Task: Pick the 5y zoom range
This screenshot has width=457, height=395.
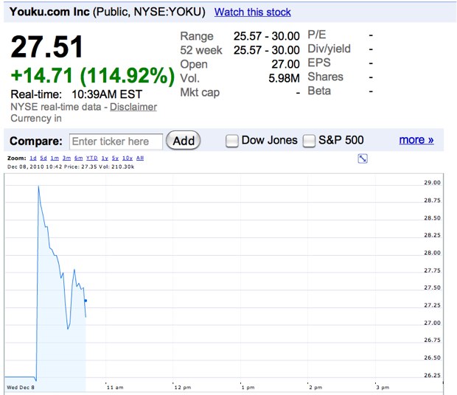Action: pyautogui.click(x=115, y=158)
